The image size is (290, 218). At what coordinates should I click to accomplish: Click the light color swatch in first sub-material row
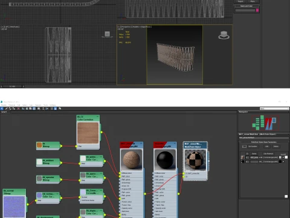[280, 157]
